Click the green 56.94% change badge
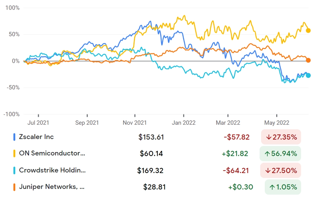The image size is (316, 198). point(280,154)
